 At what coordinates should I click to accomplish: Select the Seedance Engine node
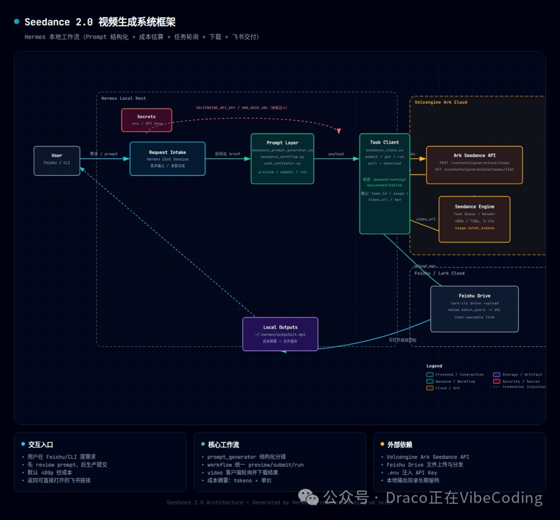click(x=474, y=219)
